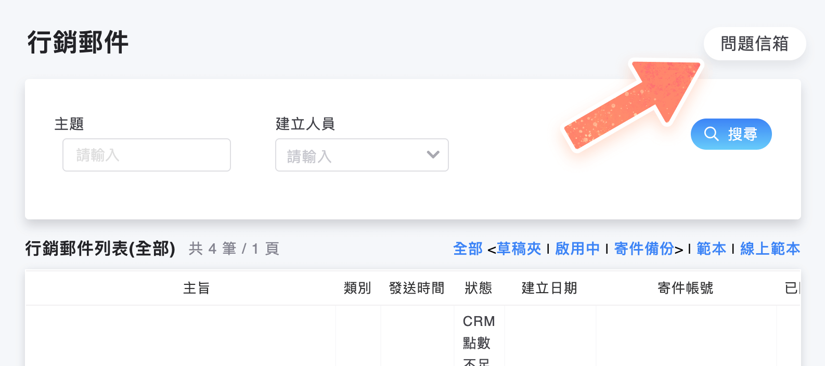The height and width of the screenshot is (366, 825).
Task: Click the magnifier icon in the search button
Action: [712, 134]
